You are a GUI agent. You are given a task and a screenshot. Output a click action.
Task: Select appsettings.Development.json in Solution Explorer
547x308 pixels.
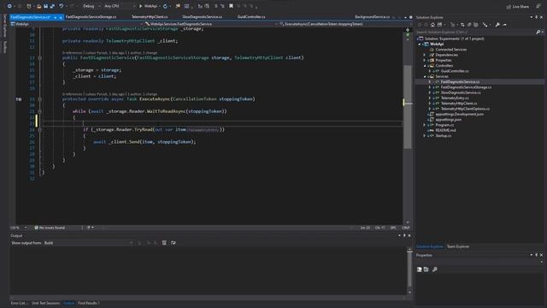coord(460,114)
